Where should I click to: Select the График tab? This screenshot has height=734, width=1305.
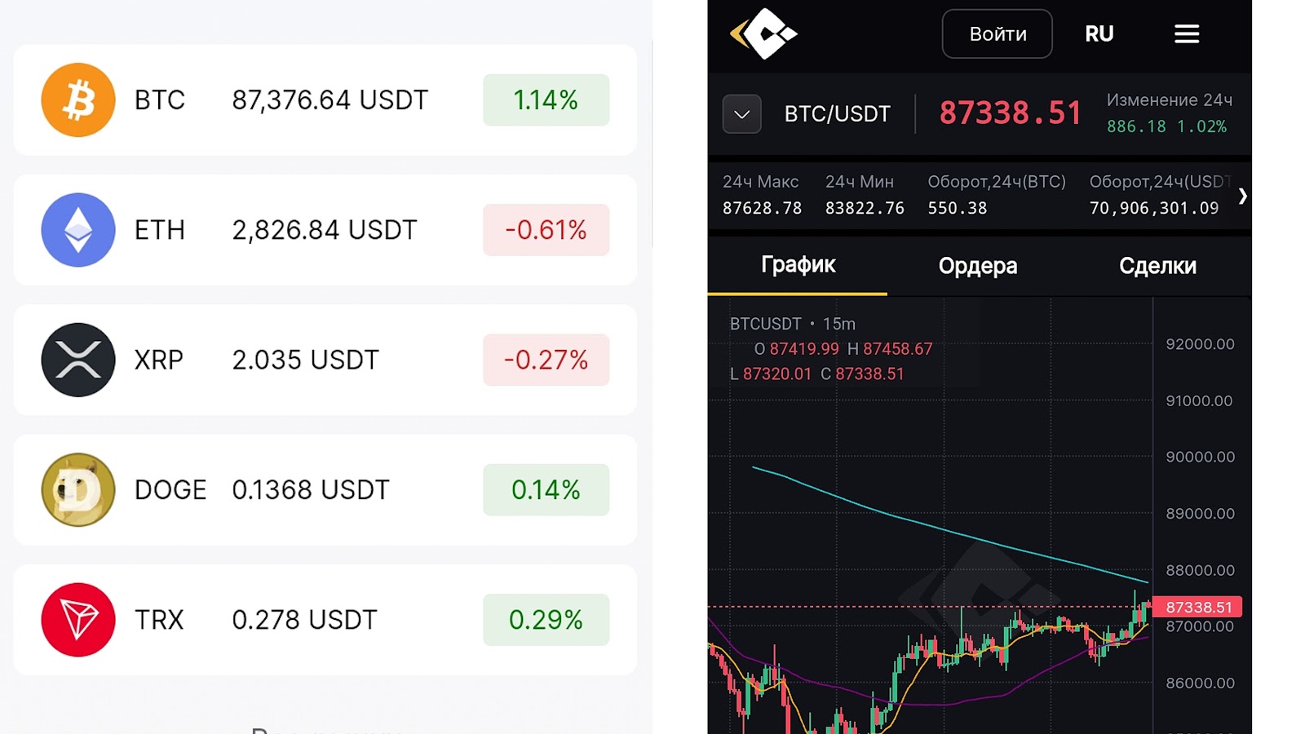tap(798, 265)
